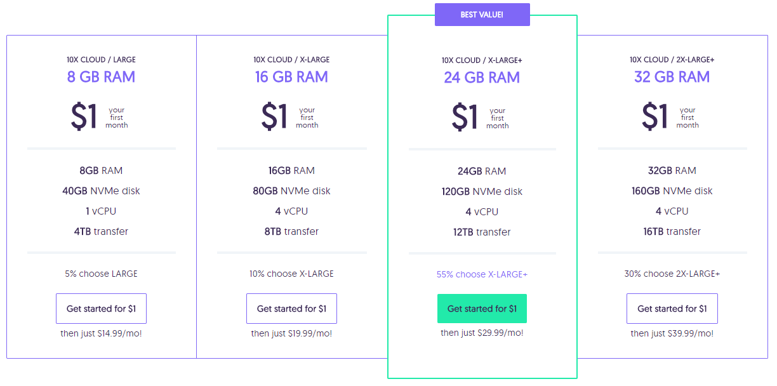Click Get started for $1 under 2X-LARGE+ plan

672,309
